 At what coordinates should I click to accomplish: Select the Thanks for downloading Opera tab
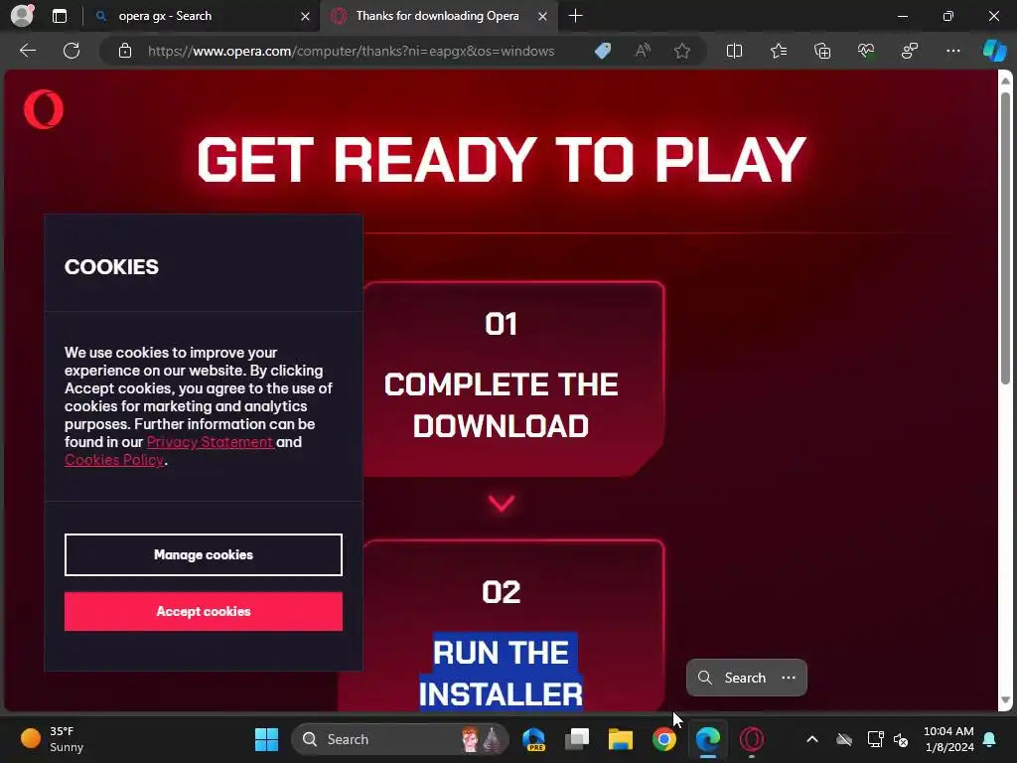(x=437, y=16)
